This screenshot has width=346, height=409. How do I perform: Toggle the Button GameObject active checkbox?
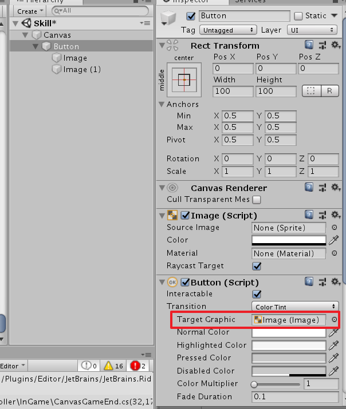click(x=191, y=16)
